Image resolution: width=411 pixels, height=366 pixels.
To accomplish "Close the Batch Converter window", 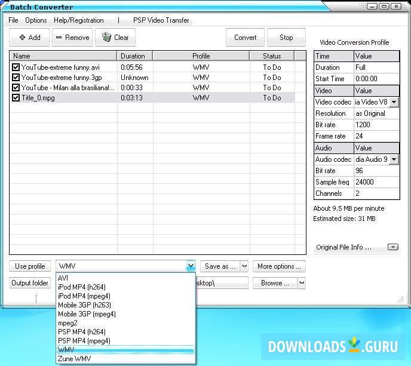I will (x=396, y=7).
